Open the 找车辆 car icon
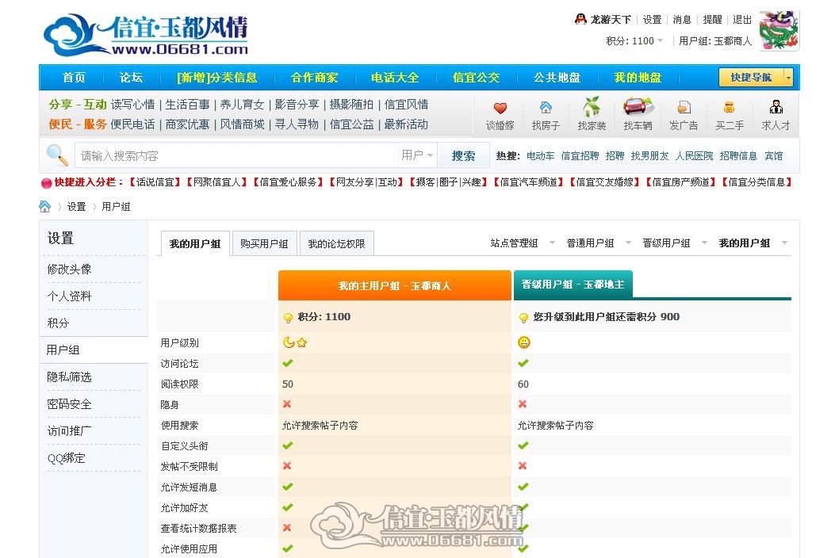This screenshot has height=558, width=835. point(638,106)
